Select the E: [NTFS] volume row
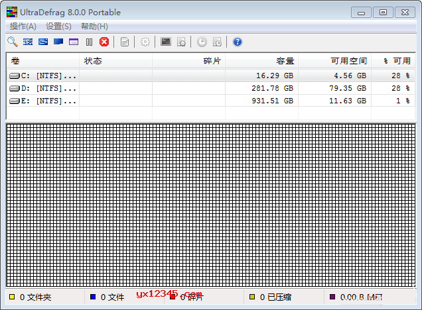This screenshot has height=310, width=422. [44, 101]
